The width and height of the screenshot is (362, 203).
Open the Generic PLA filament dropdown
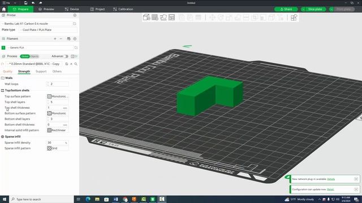pyautogui.click(x=41, y=47)
